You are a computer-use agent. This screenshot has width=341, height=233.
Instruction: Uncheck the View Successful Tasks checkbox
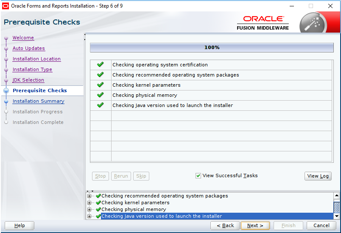pos(198,176)
